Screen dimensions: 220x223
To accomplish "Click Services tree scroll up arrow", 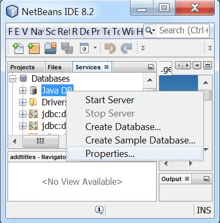I will [150, 81].
